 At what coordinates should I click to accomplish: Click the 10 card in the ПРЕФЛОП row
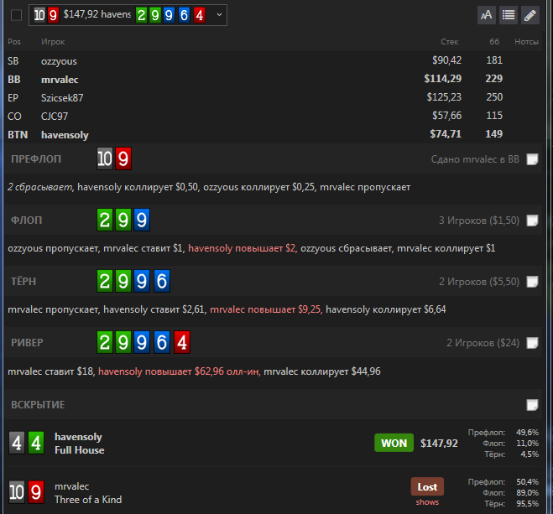(x=105, y=158)
